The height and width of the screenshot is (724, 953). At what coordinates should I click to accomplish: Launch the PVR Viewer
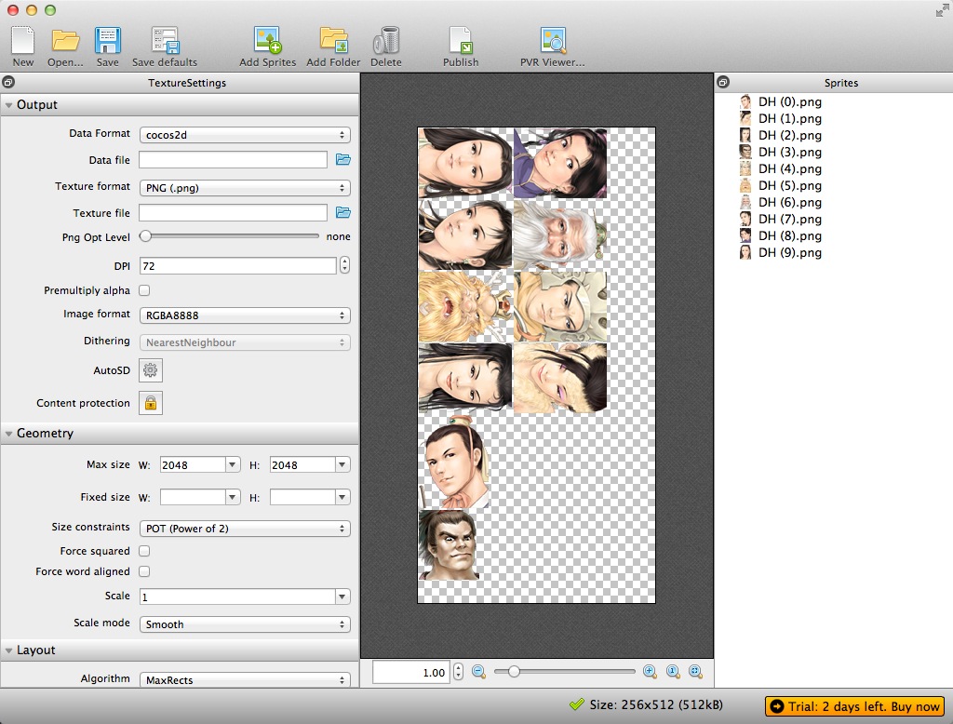coord(551,41)
